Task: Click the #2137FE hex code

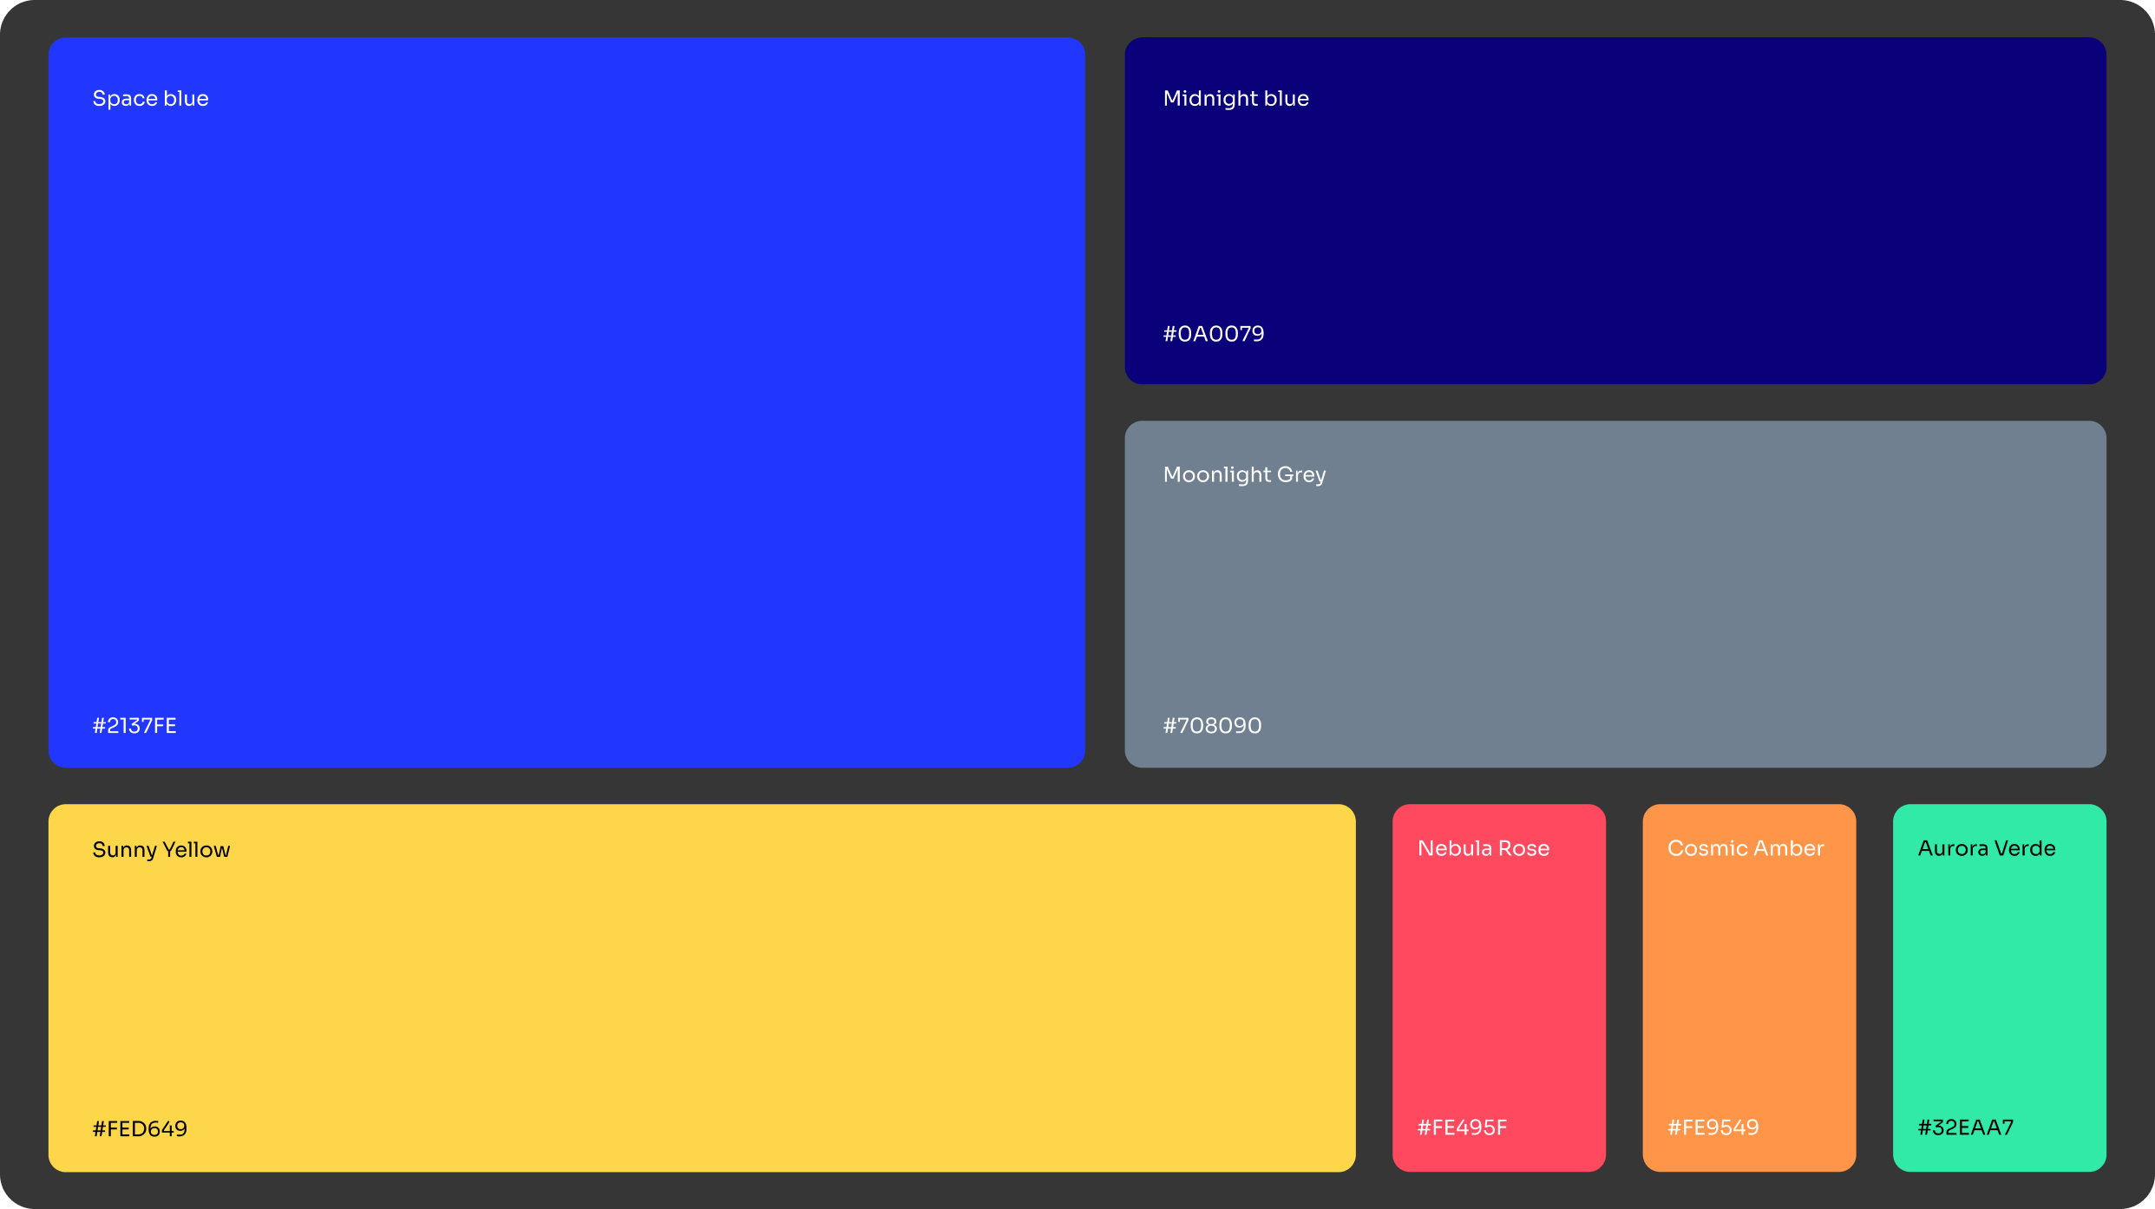Action: coord(134,726)
